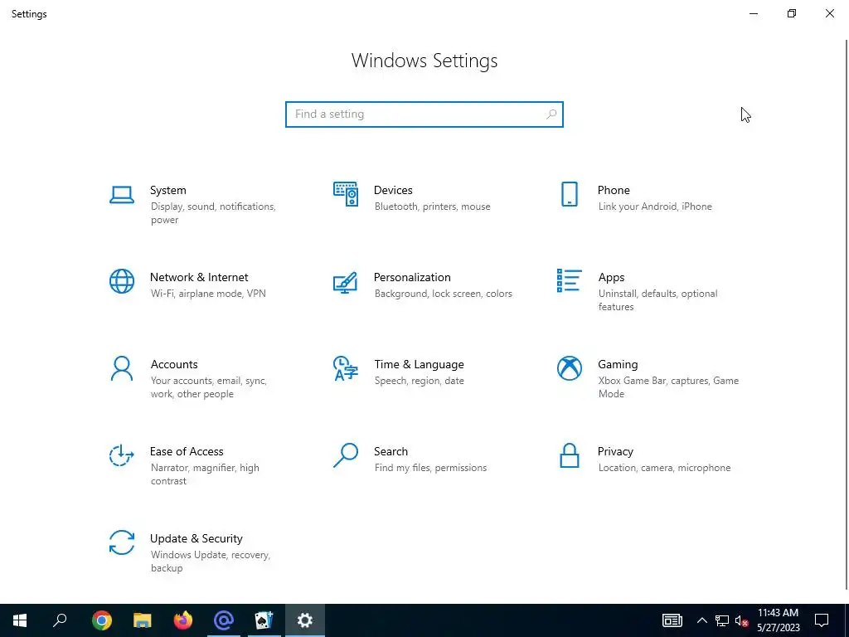Open the purple @ mail app on taskbar
This screenshot has height=637, width=849.
223,620
